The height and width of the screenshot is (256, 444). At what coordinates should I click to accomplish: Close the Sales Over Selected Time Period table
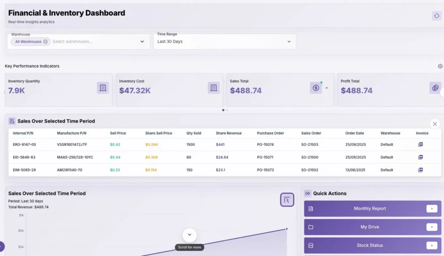click(x=435, y=123)
